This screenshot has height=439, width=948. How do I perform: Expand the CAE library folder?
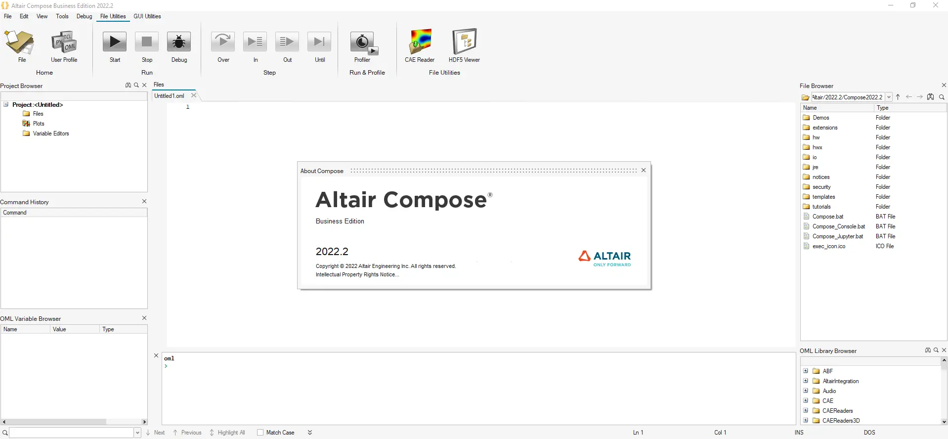806,400
